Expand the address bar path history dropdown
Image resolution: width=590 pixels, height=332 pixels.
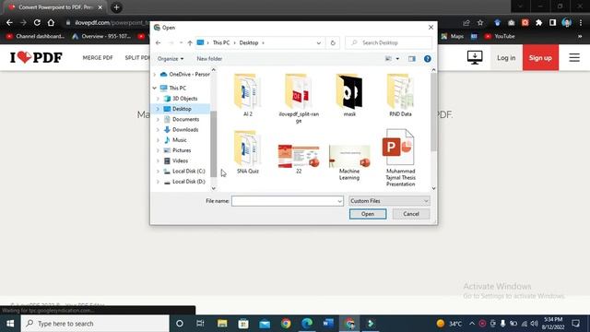(x=319, y=43)
